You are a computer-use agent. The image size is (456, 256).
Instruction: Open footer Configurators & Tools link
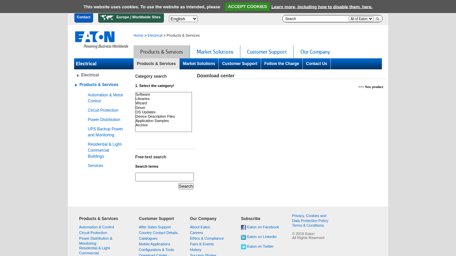click(x=156, y=250)
